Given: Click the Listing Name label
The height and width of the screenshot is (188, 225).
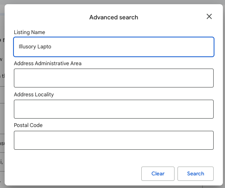Looking at the screenshot, I should point(29,32).
